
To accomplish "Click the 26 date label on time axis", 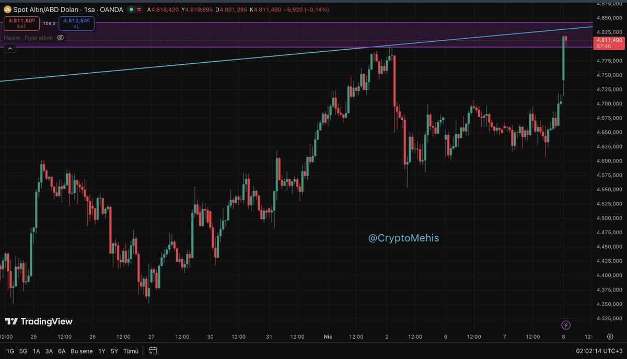I will point(92,337).
